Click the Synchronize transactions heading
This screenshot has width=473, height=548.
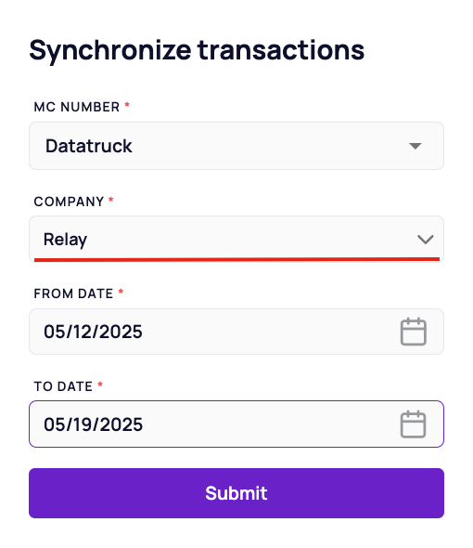coord(197,51)
